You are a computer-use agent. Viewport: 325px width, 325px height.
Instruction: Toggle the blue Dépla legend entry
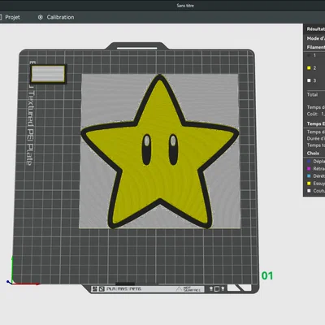309,161
